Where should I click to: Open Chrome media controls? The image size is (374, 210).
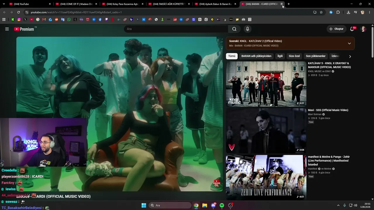pos(355,12)
